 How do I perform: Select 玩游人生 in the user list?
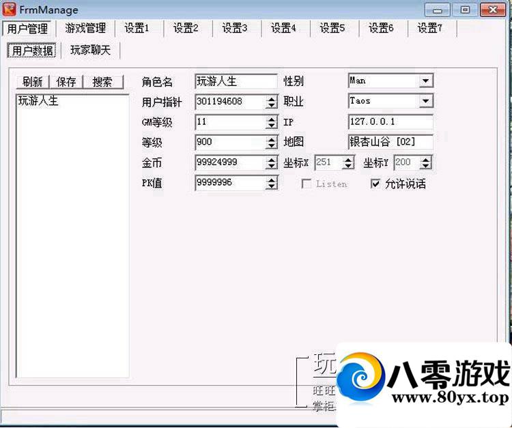(38, 101)
